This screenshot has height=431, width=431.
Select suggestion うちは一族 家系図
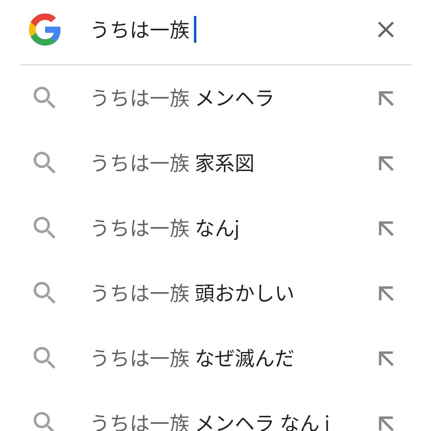tap(173, 163)
